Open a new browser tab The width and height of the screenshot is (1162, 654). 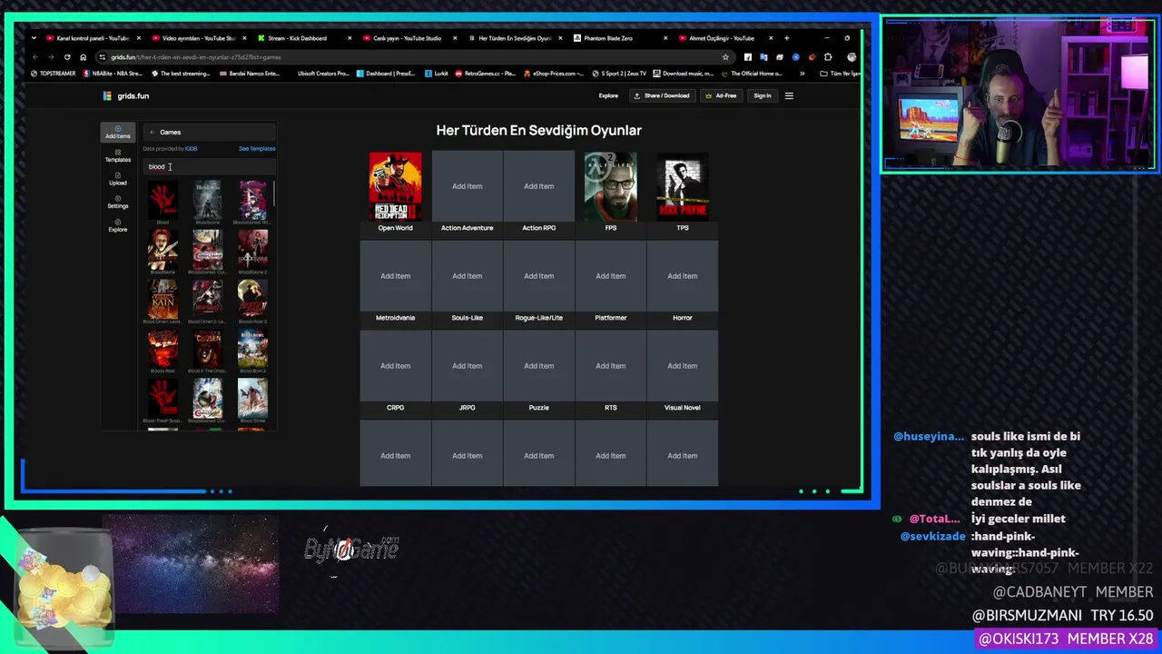[786, 38]
